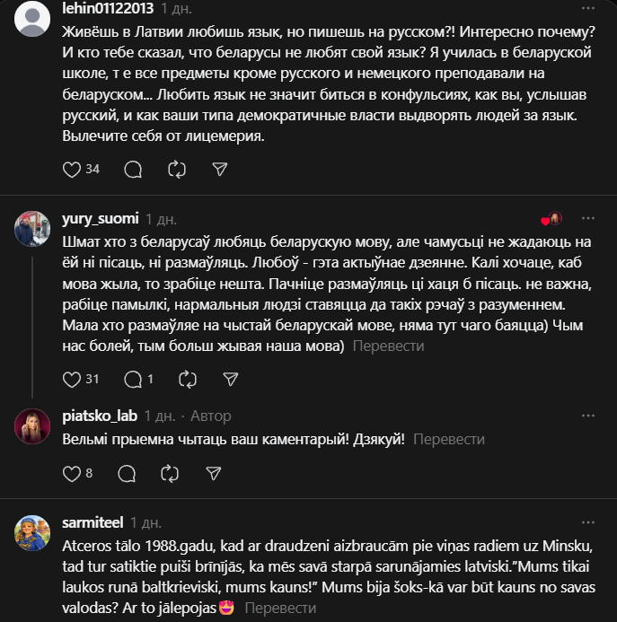This screenshot has height=622, width=617.
Task: Repost piatsko_lab's reply
Action: point(170,472)
